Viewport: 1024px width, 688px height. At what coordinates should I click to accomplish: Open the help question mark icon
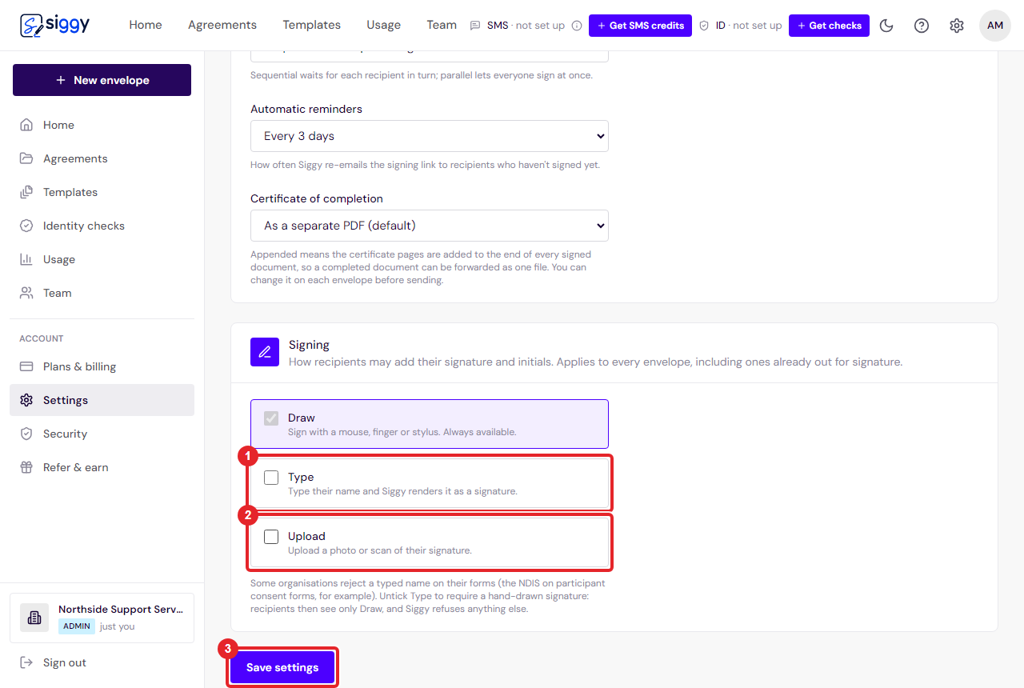coord(922,26)
